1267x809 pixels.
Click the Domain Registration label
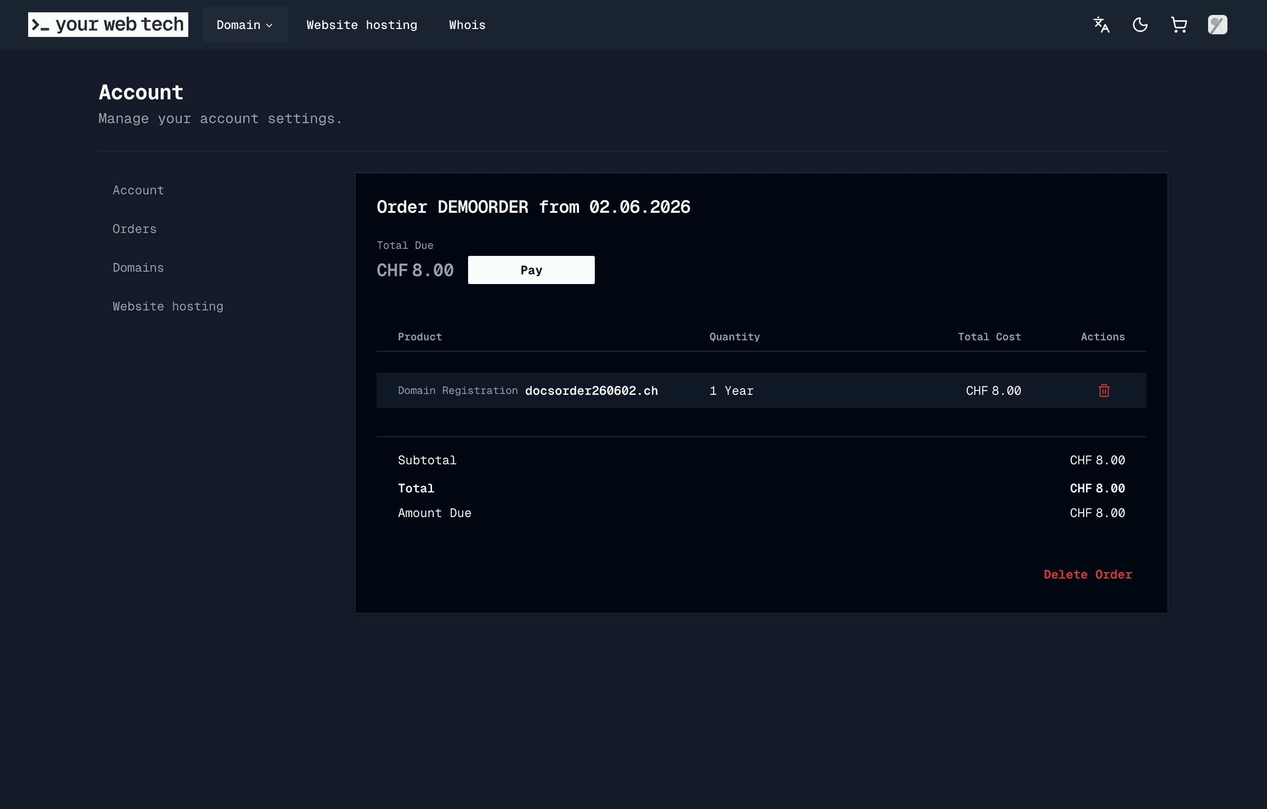458,390
